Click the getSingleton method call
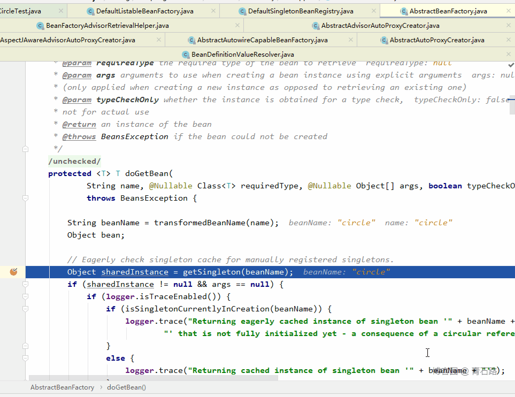Viewport: 515px width, 397px height. (x=212, y=272)
